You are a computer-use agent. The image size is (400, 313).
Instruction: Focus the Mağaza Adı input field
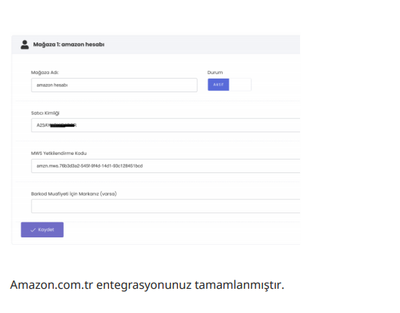pos(114,85)
